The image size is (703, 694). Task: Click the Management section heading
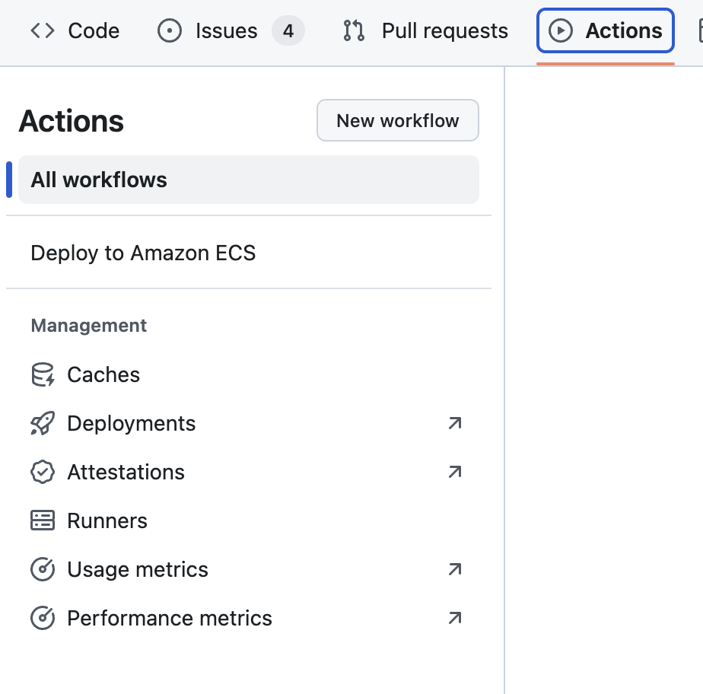click(89, 326)
